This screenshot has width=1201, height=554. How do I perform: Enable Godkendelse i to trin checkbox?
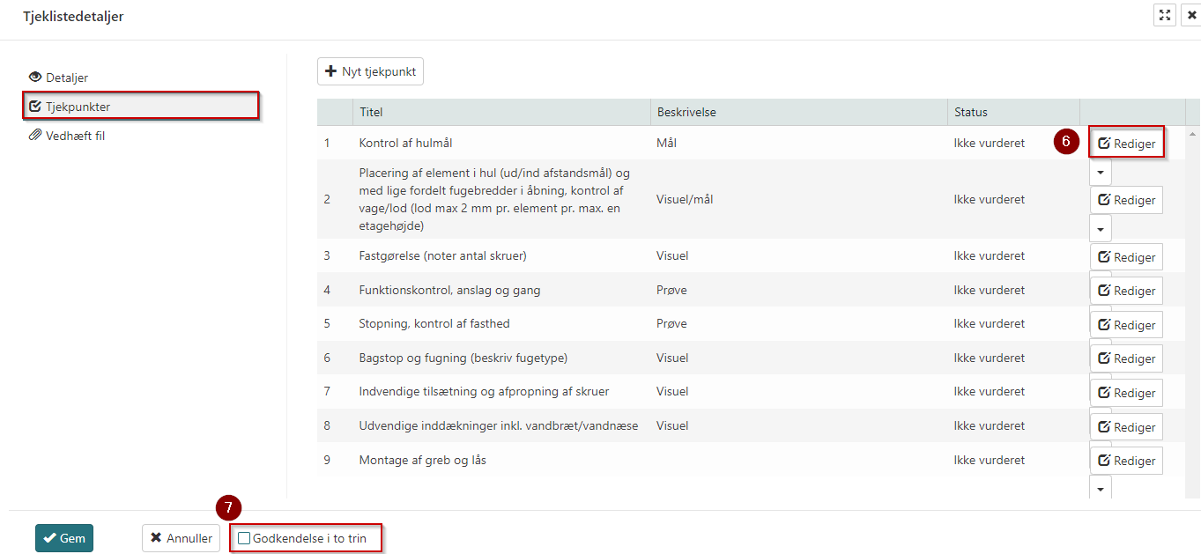(245, 538)
